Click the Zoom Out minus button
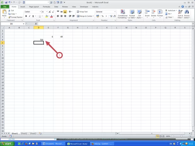This screenshot has width=195, height=146. pos(172,136)
